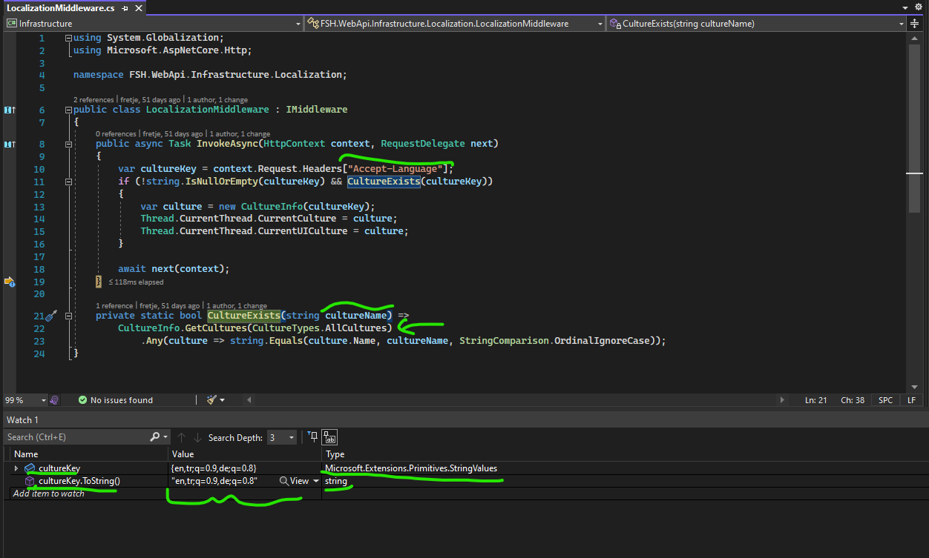Collapse the LocalizationMiddleware class outline

(x=68, y=110)
